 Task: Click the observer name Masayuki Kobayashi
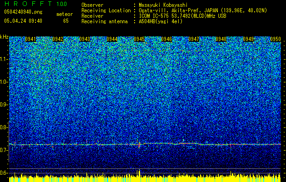pyautogui.click(x=163, y=5)
